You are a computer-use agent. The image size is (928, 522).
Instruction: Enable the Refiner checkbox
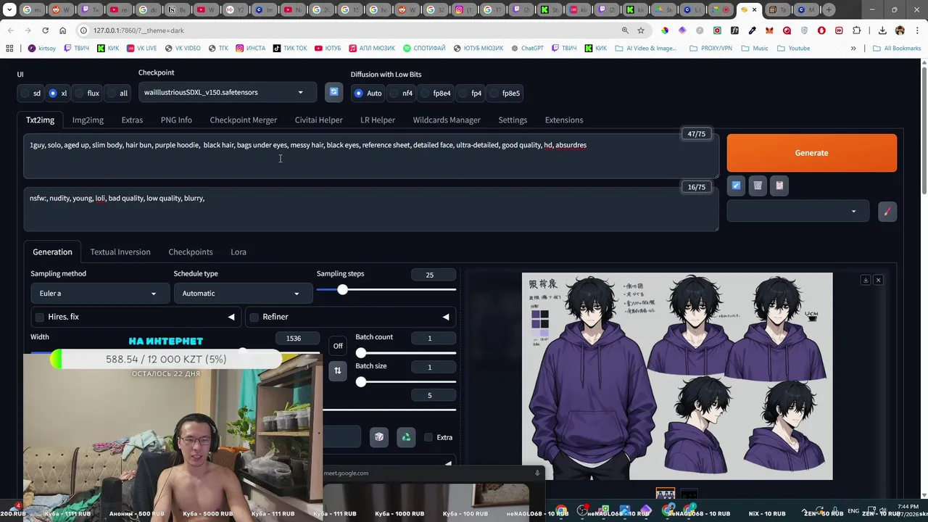click(254, 317)
